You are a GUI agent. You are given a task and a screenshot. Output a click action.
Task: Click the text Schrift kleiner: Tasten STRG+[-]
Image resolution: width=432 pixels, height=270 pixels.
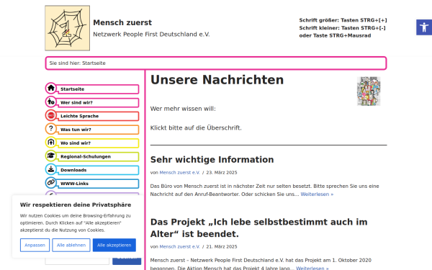click(343, 28)
